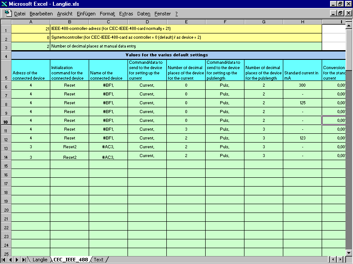Viewport: 353px width, 264px height.
Task: Open the Einfügen menu
Action: click(x=86, y=14)
